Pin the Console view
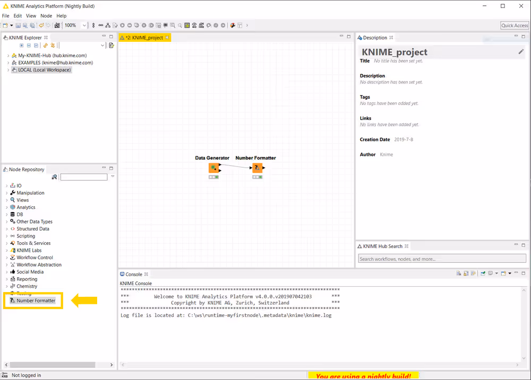 (473, 273)
